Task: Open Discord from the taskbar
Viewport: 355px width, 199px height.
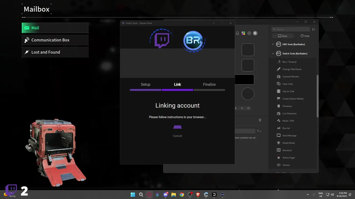Action: pos(166,195)
